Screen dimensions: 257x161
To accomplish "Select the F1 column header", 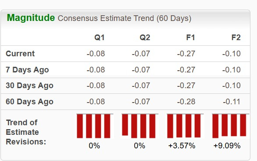I will point(190,38).
